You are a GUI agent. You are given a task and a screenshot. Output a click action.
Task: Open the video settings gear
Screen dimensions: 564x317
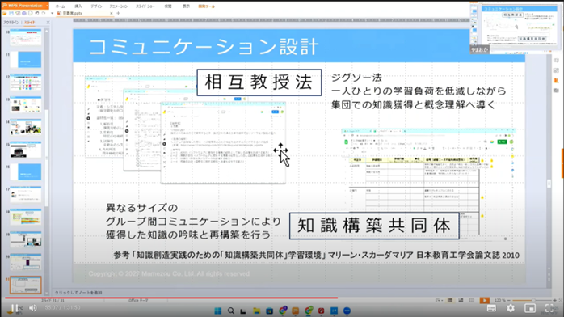coord(511,308)
